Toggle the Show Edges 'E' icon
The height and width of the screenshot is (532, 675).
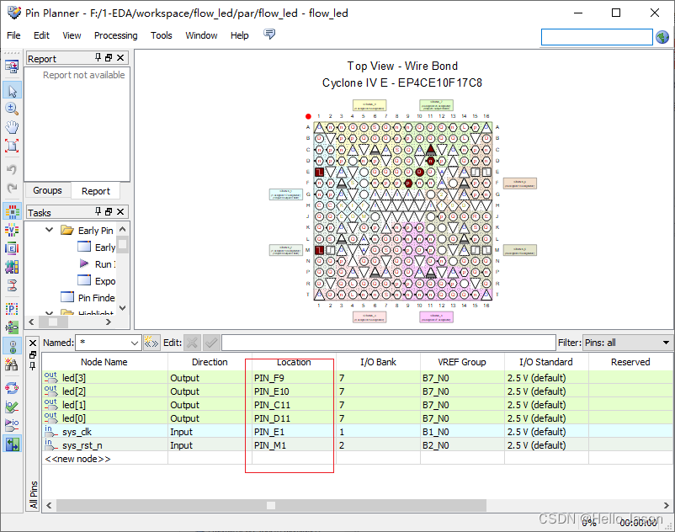tap(12, 248)
